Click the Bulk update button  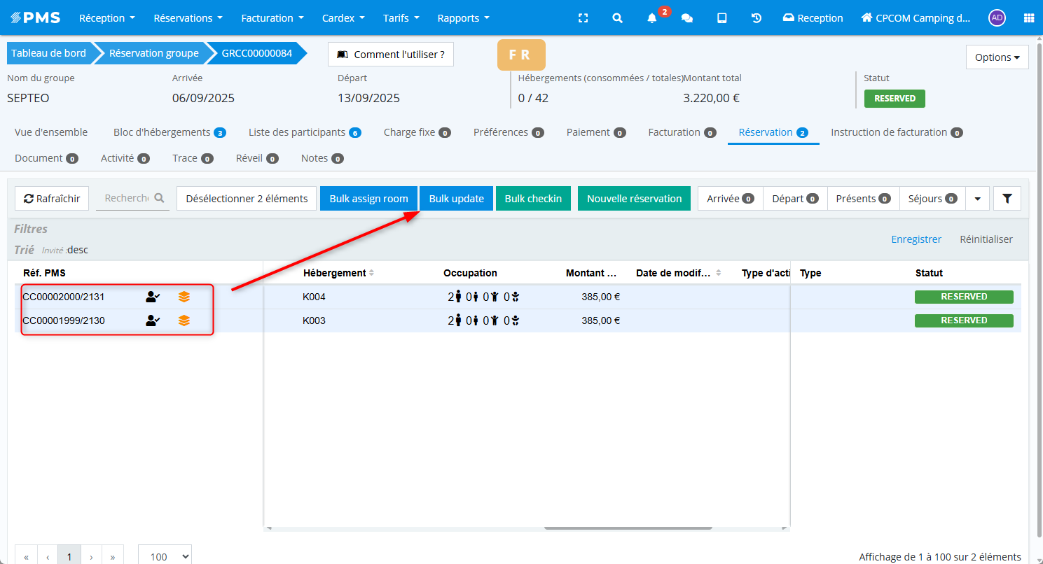click(456, 199)
